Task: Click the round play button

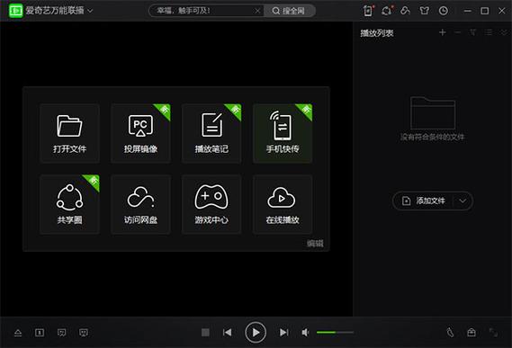Action: [256, 333]
